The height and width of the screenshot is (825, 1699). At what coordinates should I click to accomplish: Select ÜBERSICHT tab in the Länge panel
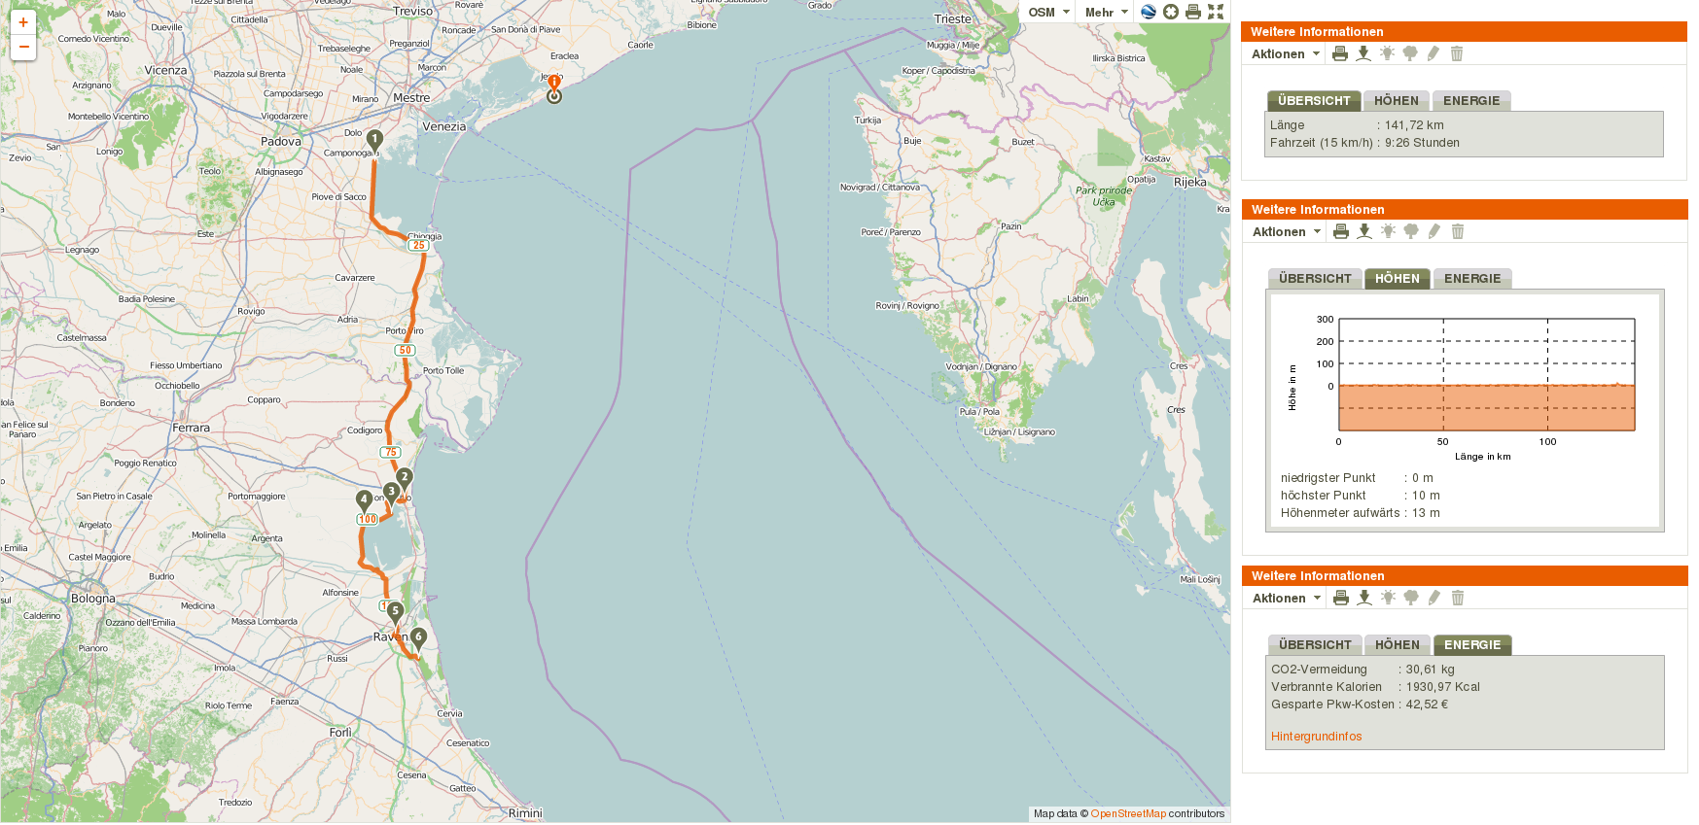point(1314,101)
